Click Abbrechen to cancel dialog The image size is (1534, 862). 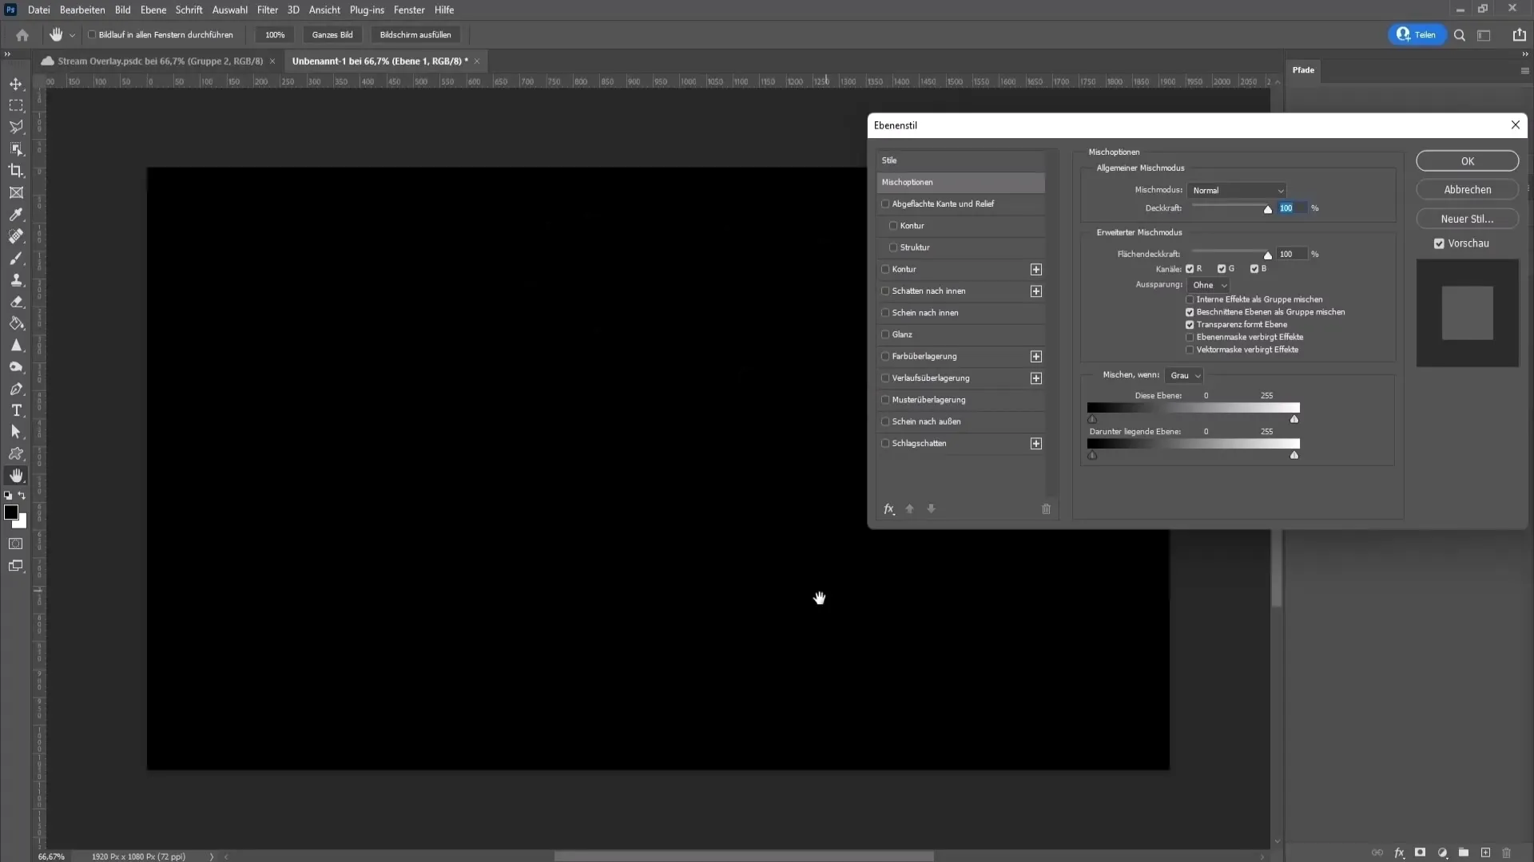(x=1468, y=189)
